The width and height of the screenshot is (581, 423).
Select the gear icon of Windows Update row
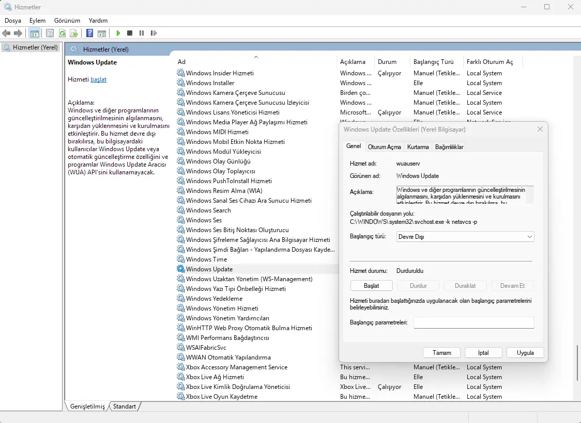(181, 269)
